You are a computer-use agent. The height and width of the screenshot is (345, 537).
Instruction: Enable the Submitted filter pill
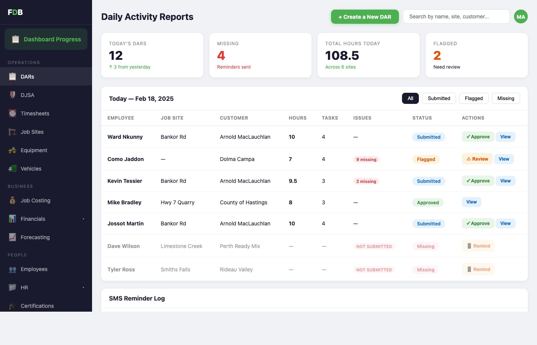tap(439, 98)
